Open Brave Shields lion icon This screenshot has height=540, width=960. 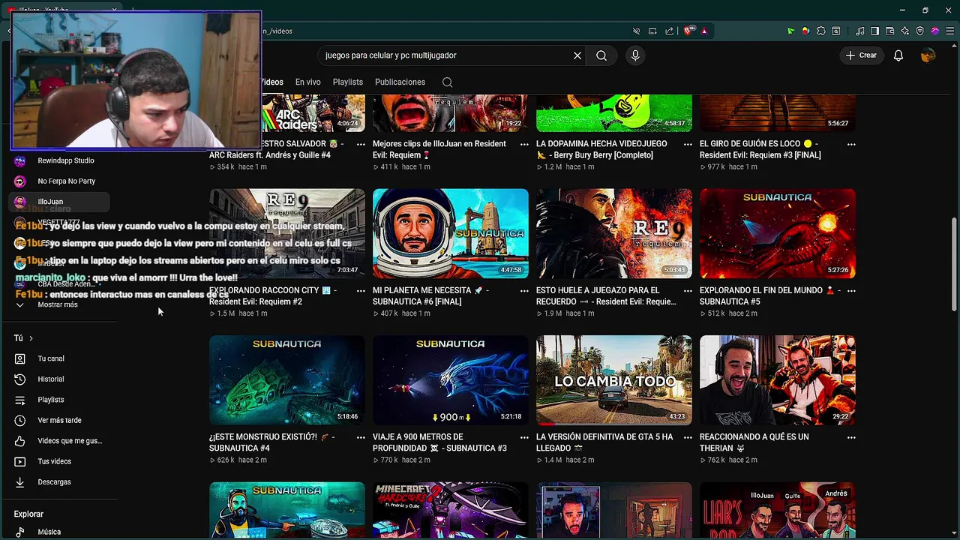(x=688, y=31)
